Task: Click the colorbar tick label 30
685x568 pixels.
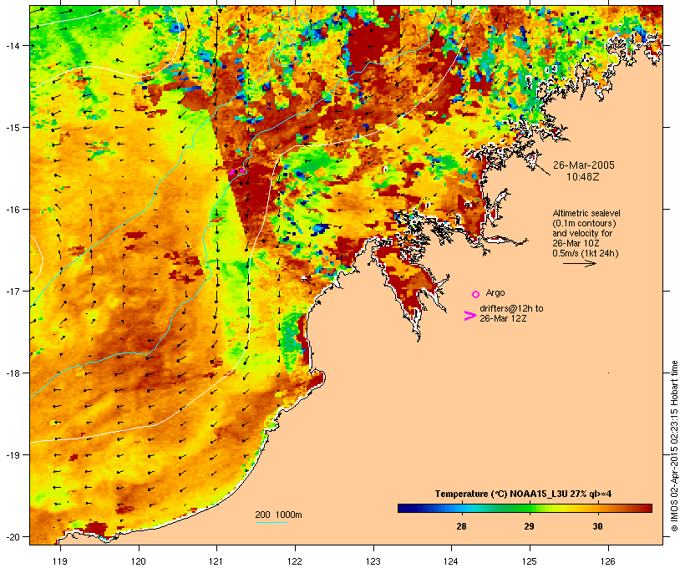Action: point(597,526)
